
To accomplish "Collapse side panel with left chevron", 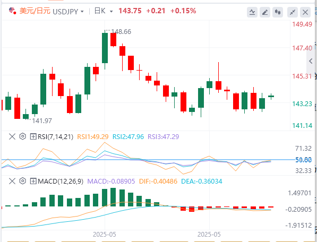I will coord(311,61).
